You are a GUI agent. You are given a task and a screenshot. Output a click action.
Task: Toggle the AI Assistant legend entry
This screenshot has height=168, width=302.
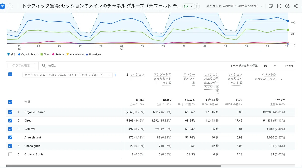coord(75,54)
